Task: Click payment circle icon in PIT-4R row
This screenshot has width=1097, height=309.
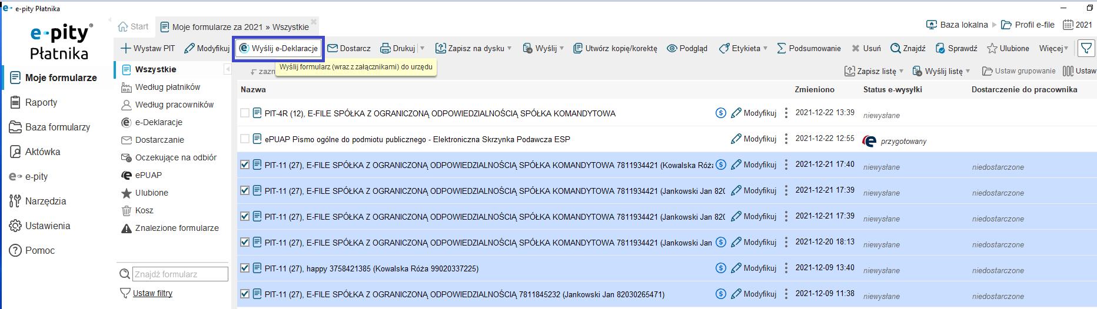Action: [720, 113]
